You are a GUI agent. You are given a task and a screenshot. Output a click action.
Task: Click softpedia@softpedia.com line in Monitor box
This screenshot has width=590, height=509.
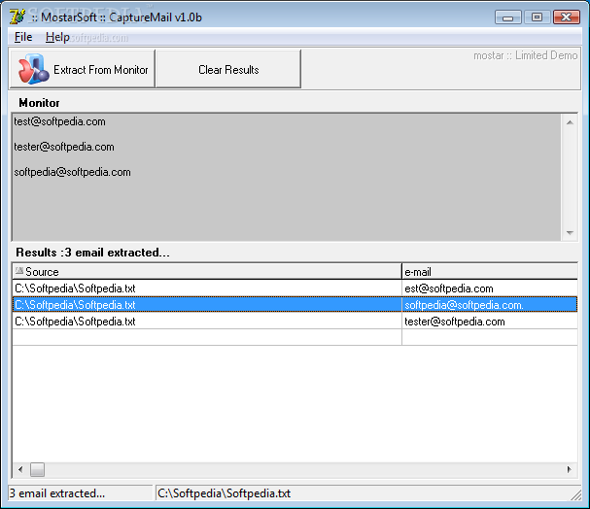click(72, 172)
